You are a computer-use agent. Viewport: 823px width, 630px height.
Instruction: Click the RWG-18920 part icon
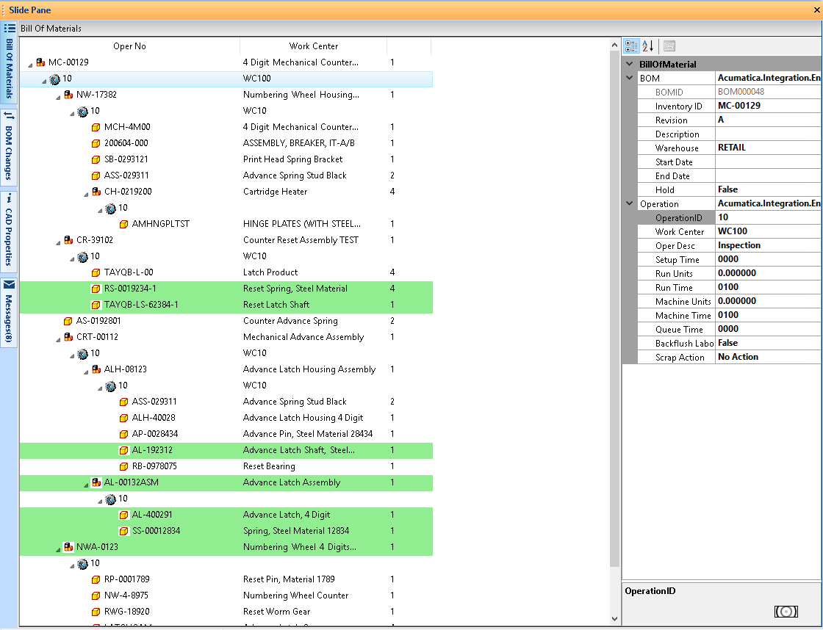tap(96, 612)
